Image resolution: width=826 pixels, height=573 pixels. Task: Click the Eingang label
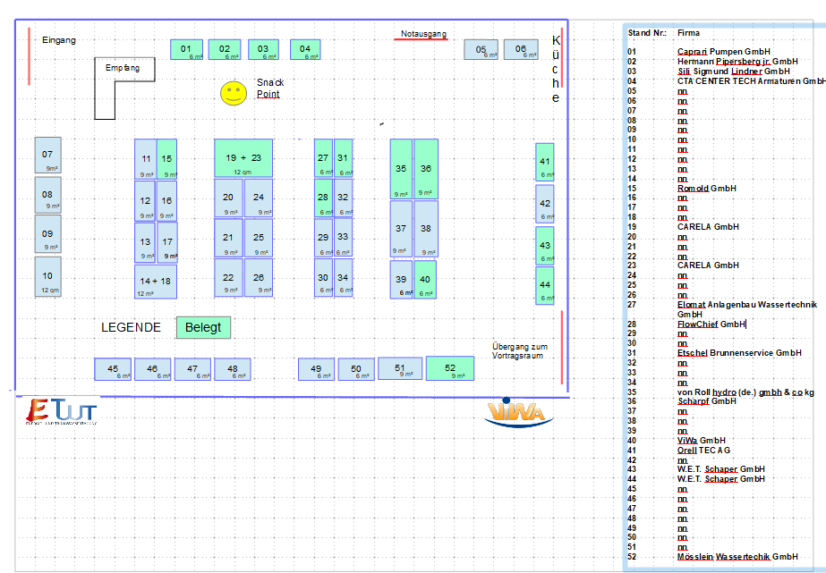[59, 40]
